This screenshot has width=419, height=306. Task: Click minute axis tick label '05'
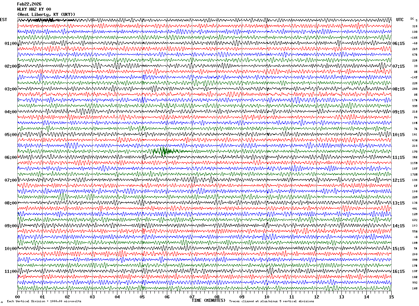point(142,297)
